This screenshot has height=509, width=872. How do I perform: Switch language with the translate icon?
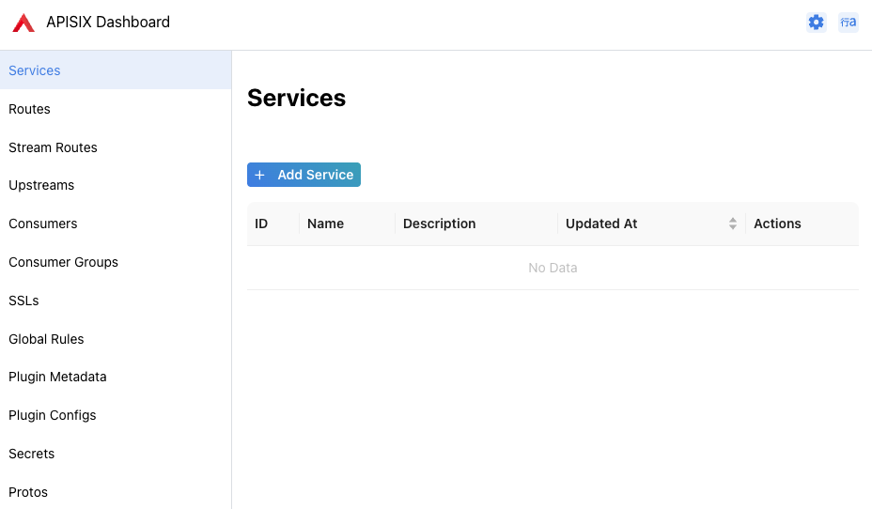point(849,23)
